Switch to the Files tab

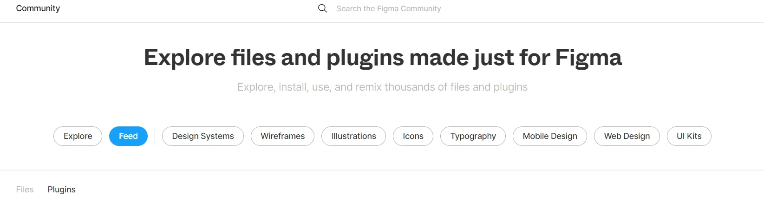tap(25, 190)
